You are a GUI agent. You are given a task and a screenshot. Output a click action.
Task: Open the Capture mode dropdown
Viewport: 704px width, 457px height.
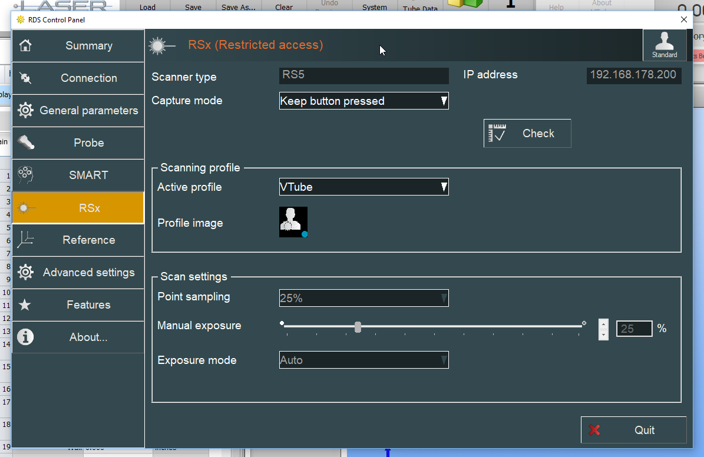pyautogui.click(x=363, y=101)
